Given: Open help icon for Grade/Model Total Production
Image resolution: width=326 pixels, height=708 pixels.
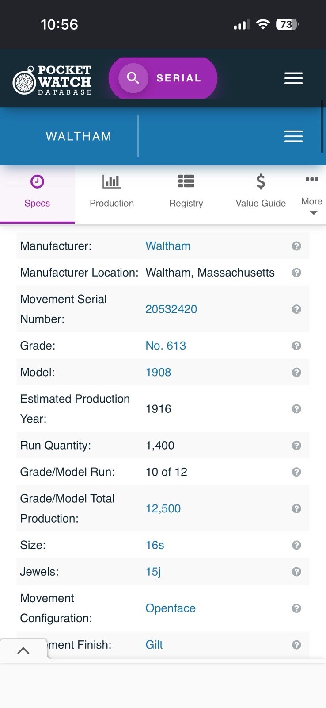Looking at the screenshot, I should click(296, 508).
